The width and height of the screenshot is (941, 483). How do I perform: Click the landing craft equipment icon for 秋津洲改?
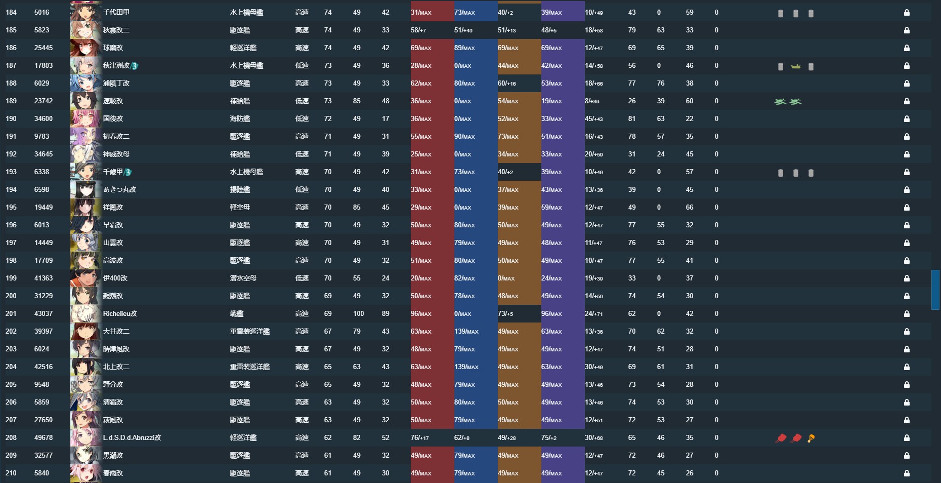point(796,66)
